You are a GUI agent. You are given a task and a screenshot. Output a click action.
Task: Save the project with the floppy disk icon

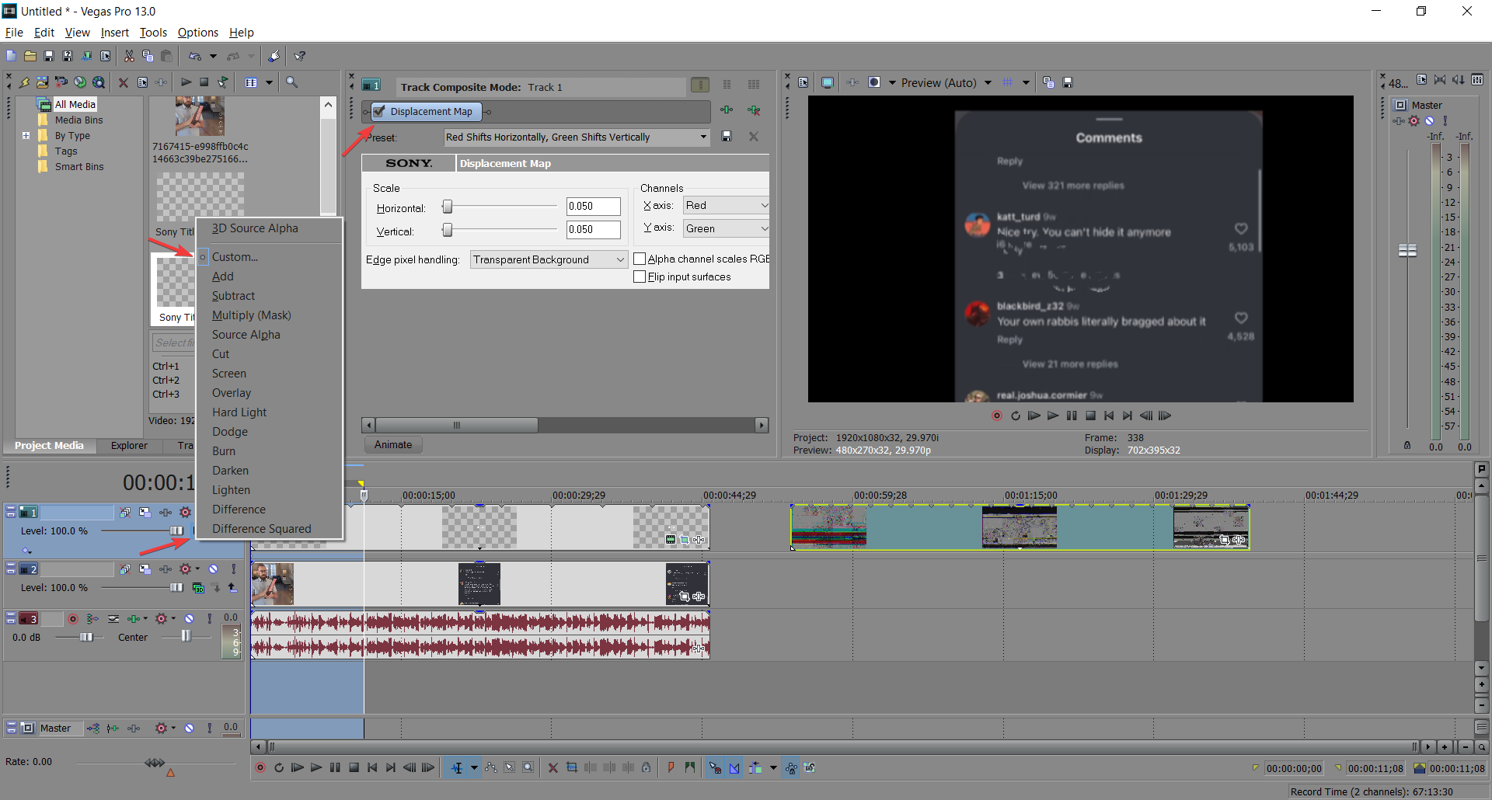49,56
